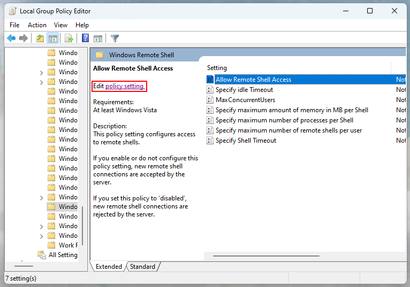Open Help via blue question mark icon
The image size is (410, 287).
tap(85, 38)
